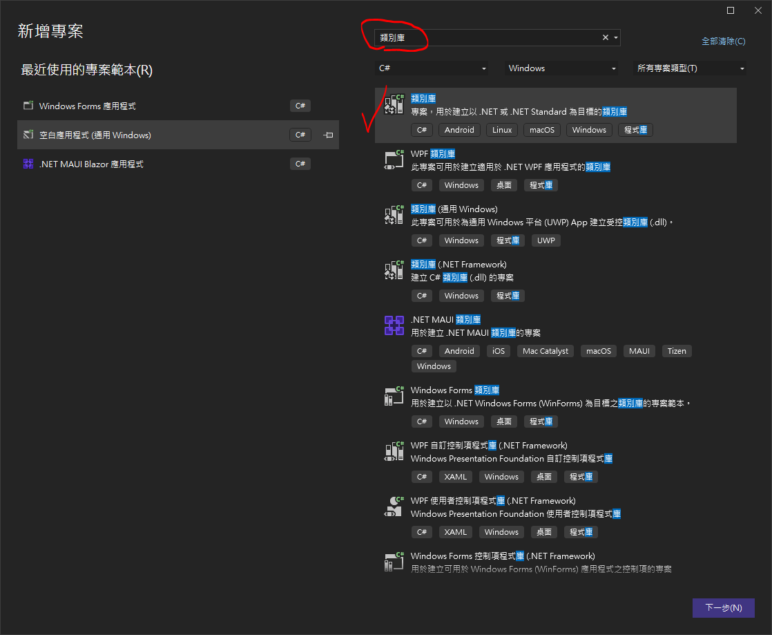Select the 類別庫 (.NET Framework) template title
Screen dimensions: 772x635
pyautogui.click(x=459, y=265)
